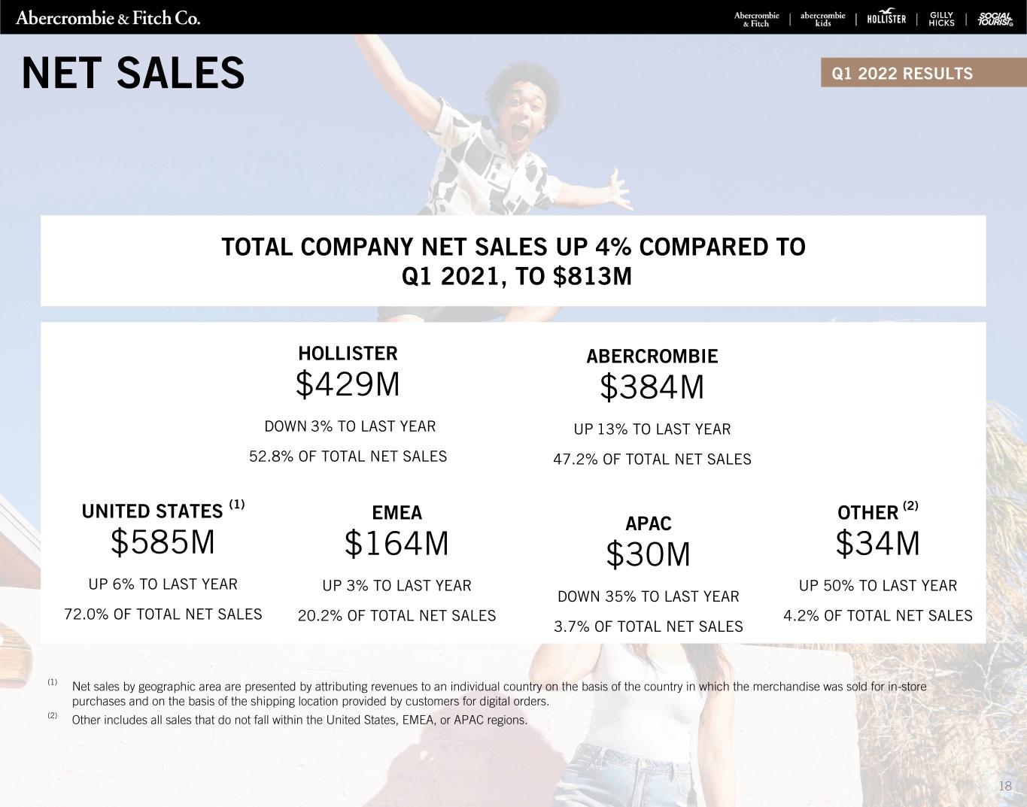Click the Q1 2022 RESULTS banner
Image resolution: width=1027 pixels, height=807 pixels.
click(902, 74)
